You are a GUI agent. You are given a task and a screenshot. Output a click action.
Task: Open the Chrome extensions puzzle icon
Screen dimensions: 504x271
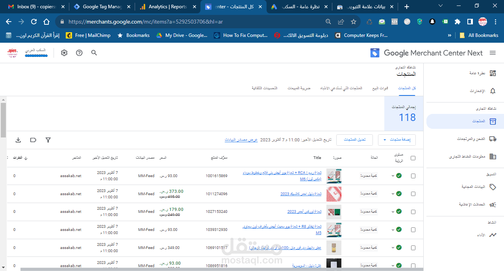tap(457, 22)
